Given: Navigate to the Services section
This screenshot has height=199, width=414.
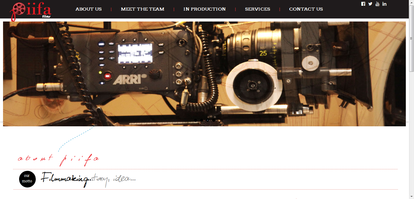Looking at the screenshot, I should pos(258,9).
